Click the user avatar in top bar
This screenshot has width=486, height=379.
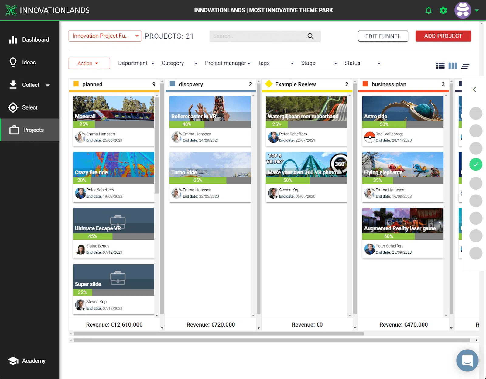point(463,10)
